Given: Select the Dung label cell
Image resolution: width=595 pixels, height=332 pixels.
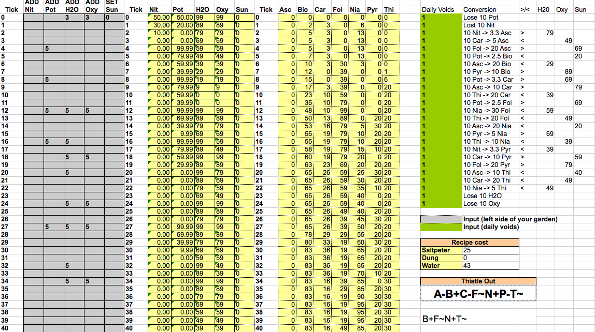Looking at the screenshot, I should (441, 258).
